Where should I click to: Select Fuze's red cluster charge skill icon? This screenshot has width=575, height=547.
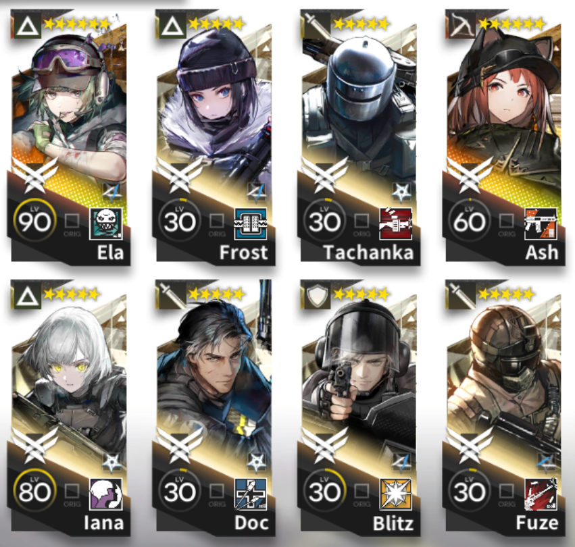click(541, 494)
